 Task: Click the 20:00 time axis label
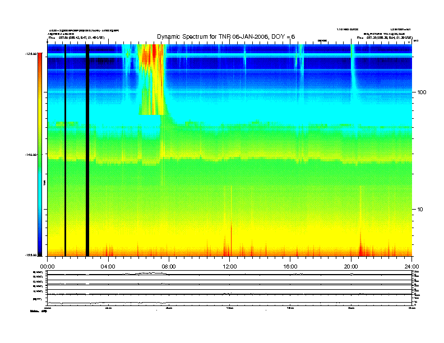(x=351, y=267)
